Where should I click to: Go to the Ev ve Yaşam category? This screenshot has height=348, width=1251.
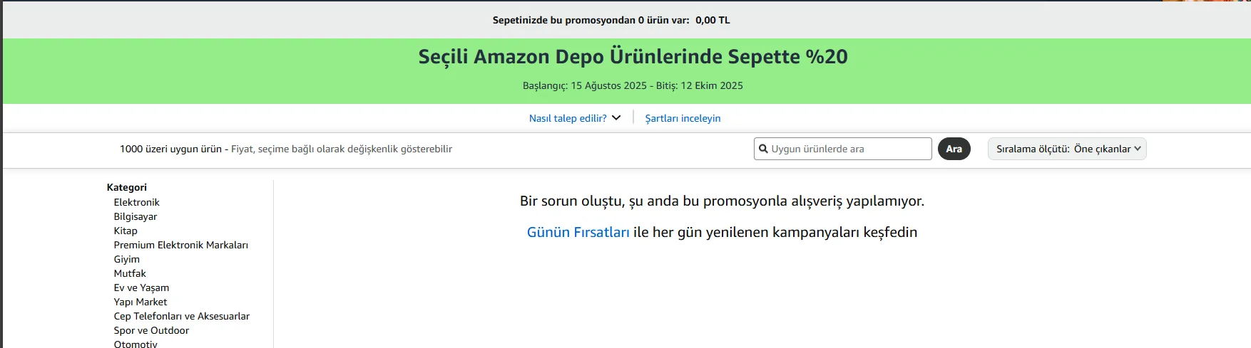coord(141,288)
